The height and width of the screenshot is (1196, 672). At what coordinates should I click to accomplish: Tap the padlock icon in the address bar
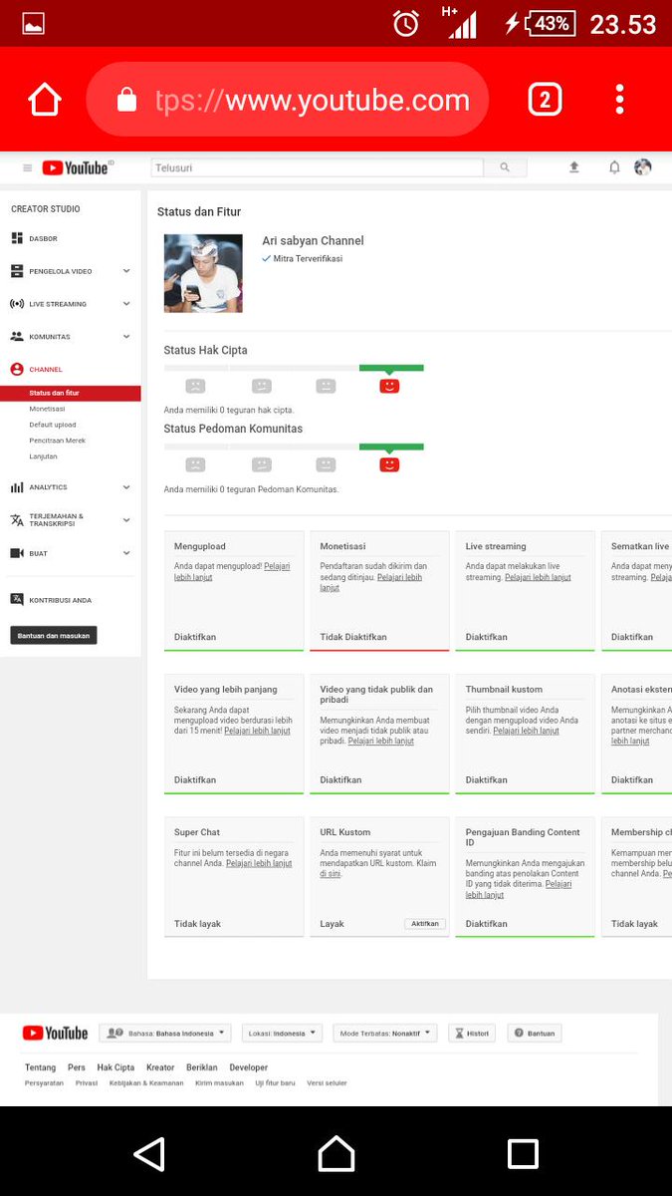[x=126, y=100]
